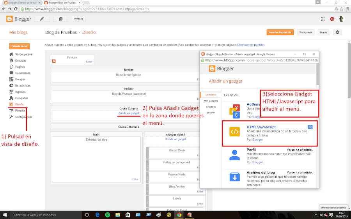Click the AdSense gadget icon
The image size is (351, 219).
234,111
